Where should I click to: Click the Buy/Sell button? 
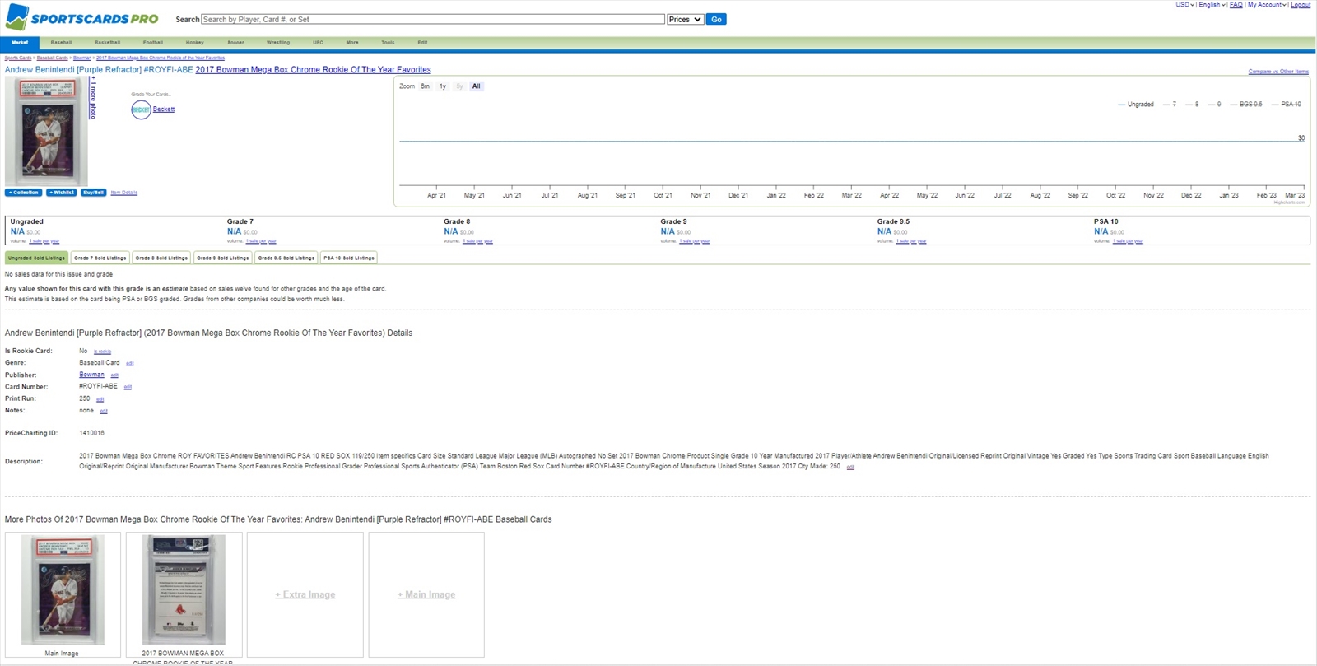[x=93, y=193]
